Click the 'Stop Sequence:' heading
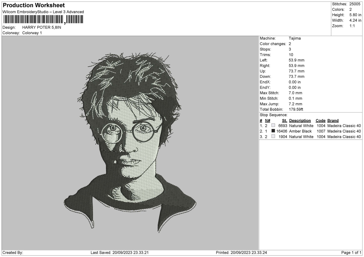This screenshot has width=364, height=257. (274, 115)
